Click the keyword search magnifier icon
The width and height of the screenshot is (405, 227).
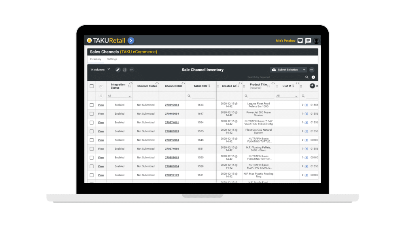(x=307, y=77)
